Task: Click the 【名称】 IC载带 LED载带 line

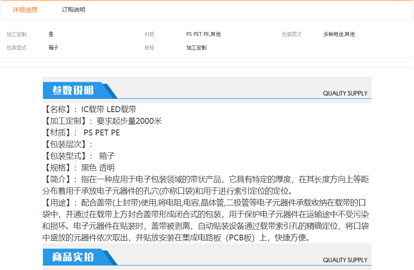Action: click(x=90, y=110)
